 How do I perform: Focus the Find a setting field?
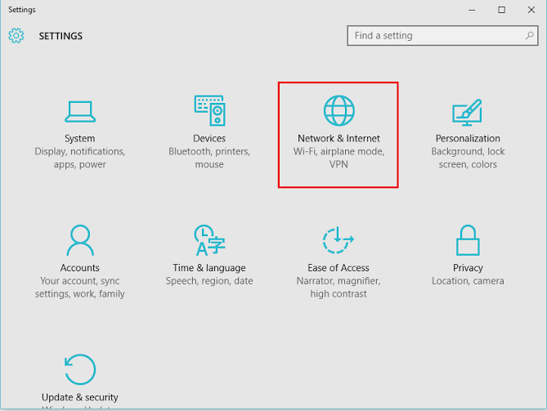pyautogui.click(x=442, y=36)
